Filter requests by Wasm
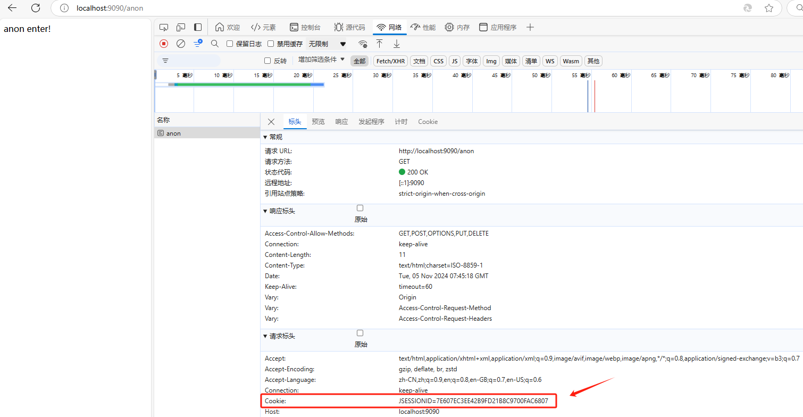803x417 pixels. [x=571, y=61]
